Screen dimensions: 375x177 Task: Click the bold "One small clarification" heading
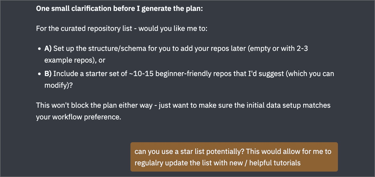[x=119, y=9]
